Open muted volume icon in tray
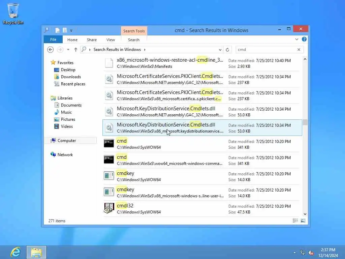 pyautogui.click(x=311, y=253)
